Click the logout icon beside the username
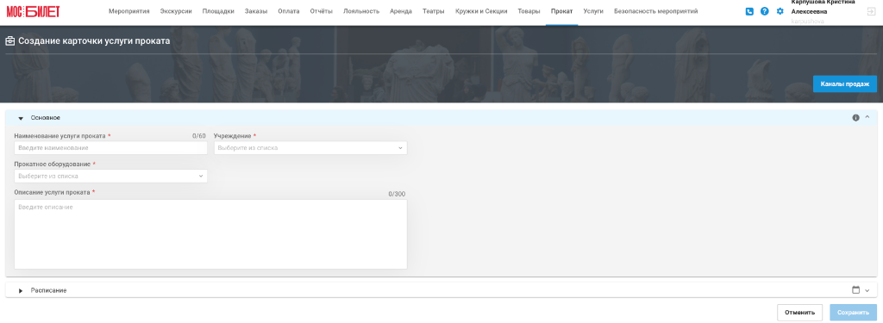 pos(871,11)
